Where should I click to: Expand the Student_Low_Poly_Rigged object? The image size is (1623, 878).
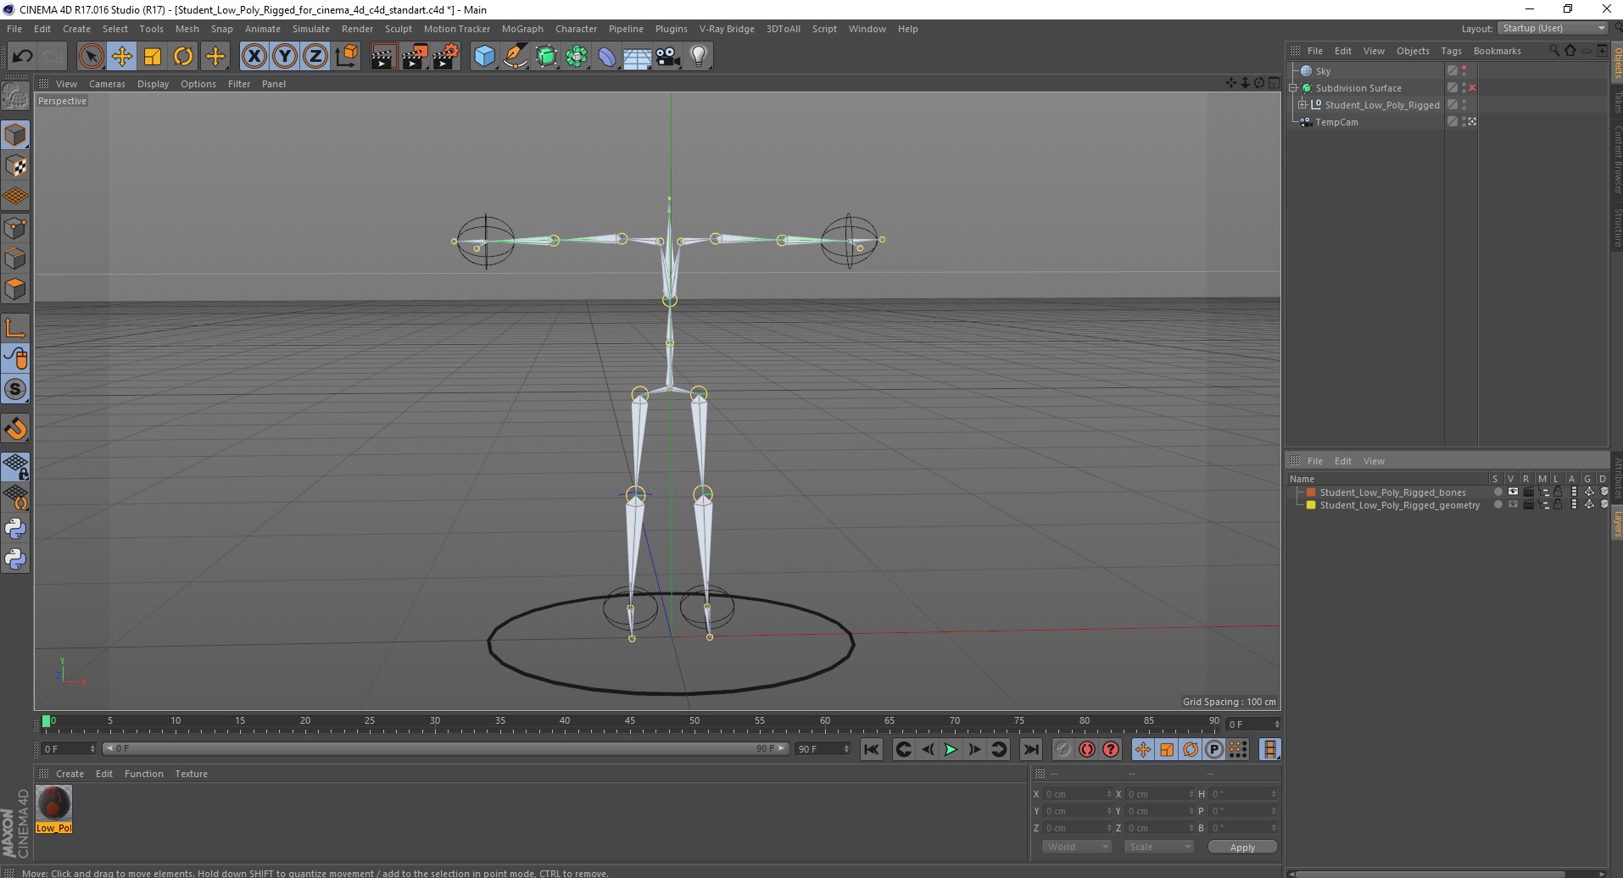pyautogui.click(x=1302, y=105)
